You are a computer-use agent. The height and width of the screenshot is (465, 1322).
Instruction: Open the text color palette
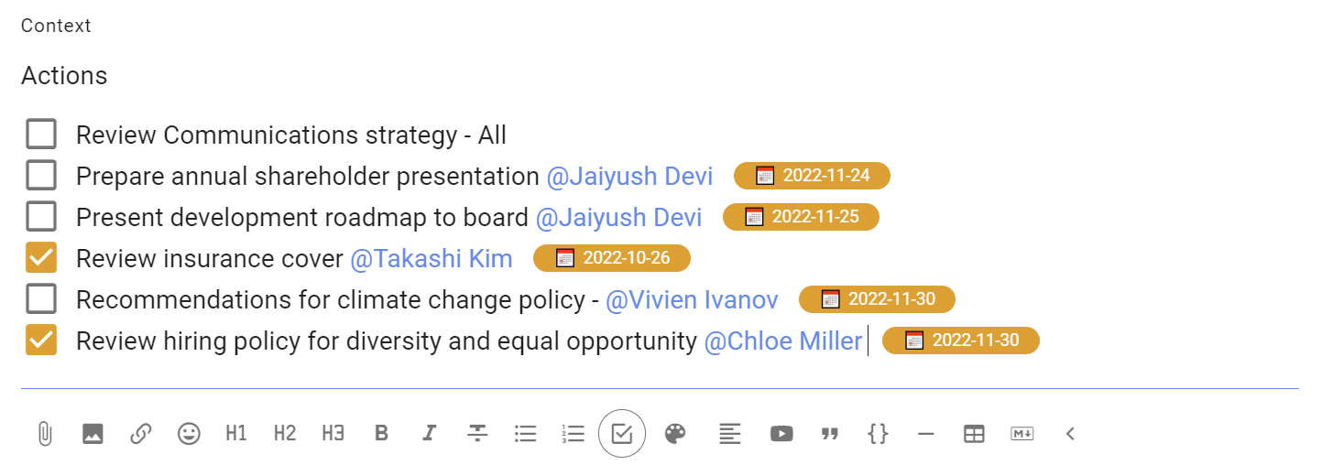tap(674, 434)
